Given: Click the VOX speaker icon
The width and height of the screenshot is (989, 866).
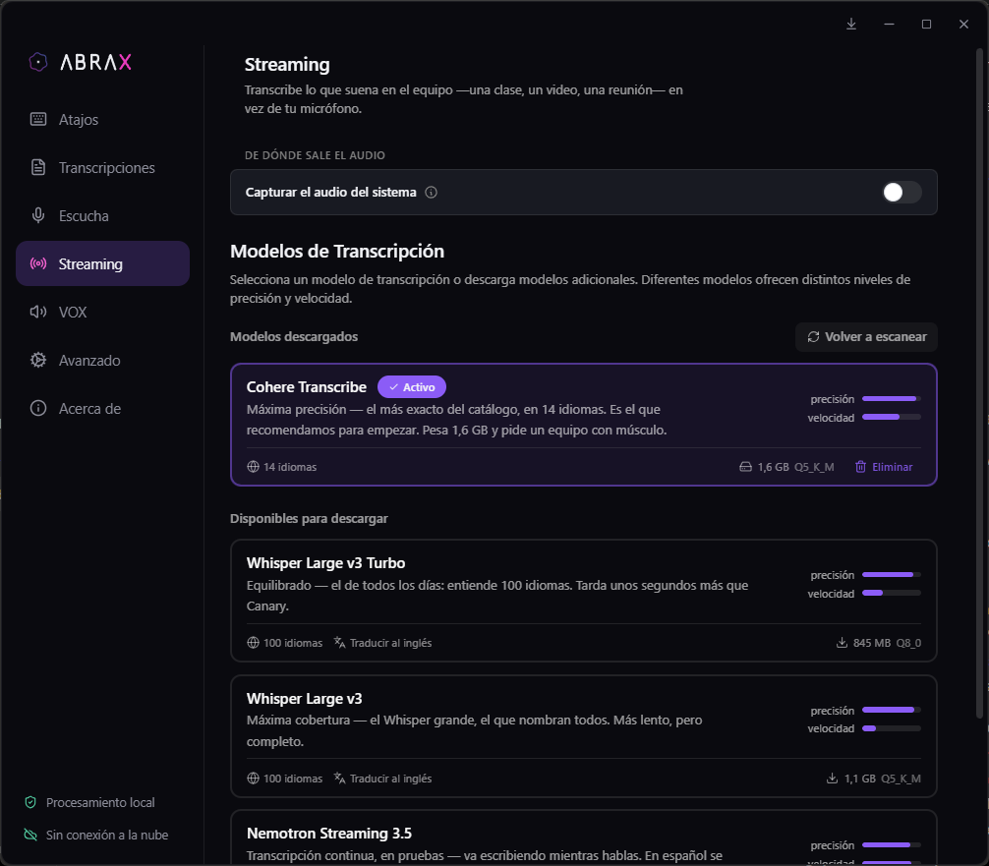Looking at the screenshot, I should tap(38, 312).
